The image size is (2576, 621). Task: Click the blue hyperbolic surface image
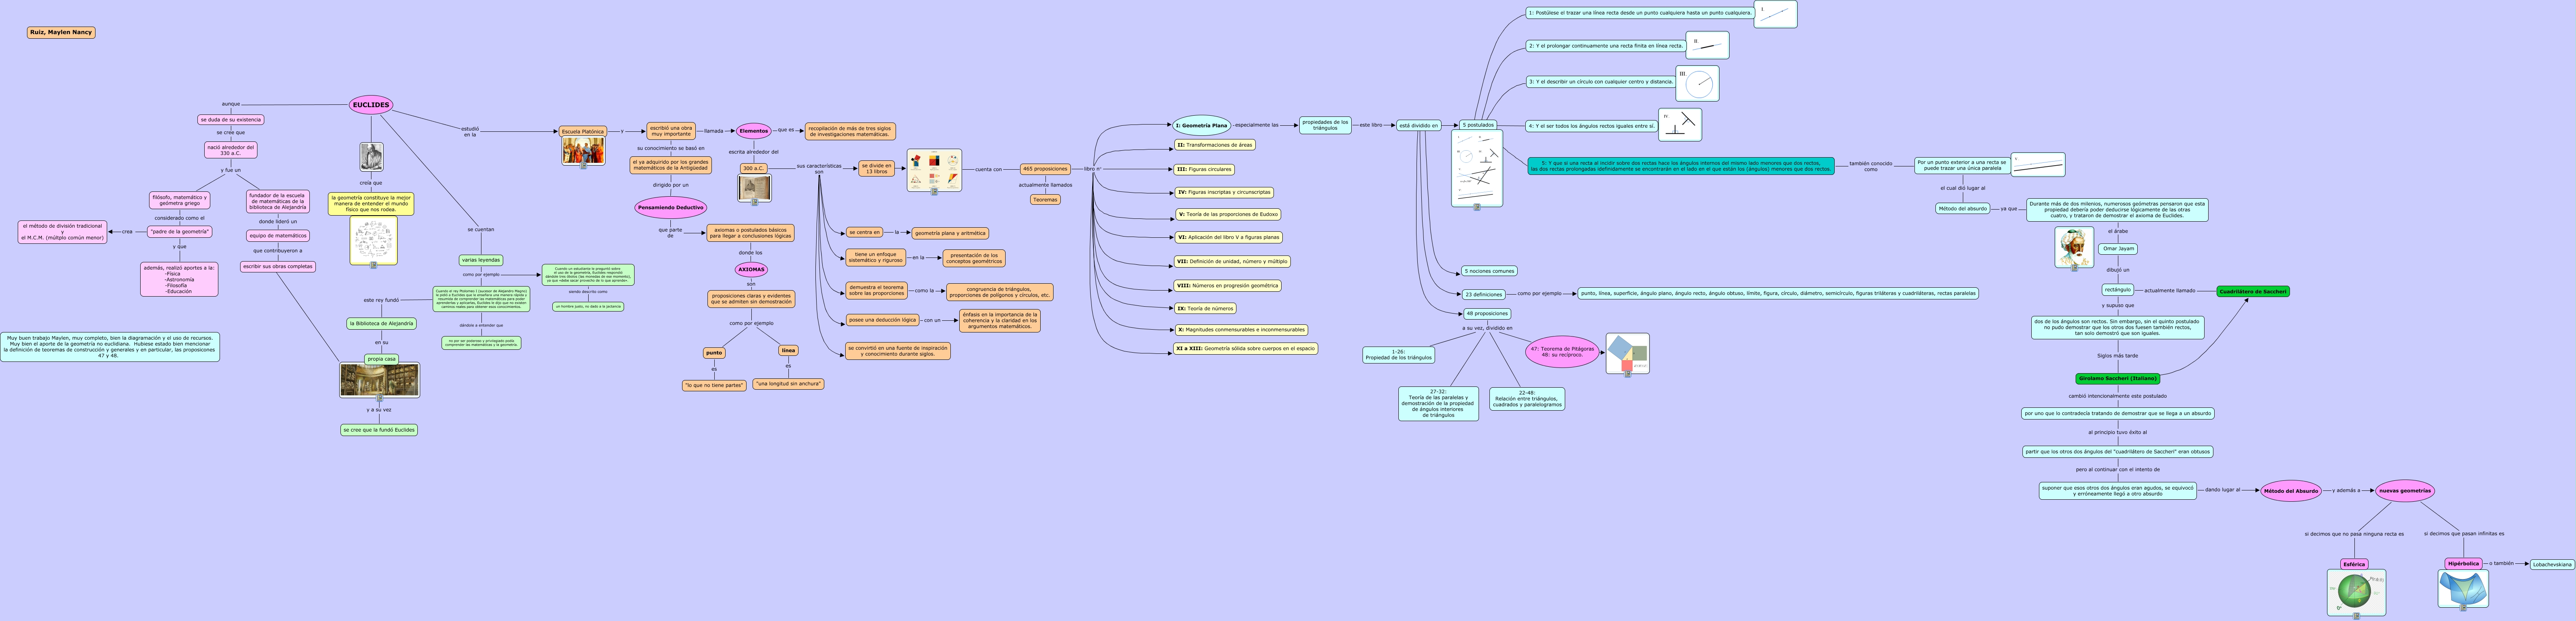[x=2463, y=587]
